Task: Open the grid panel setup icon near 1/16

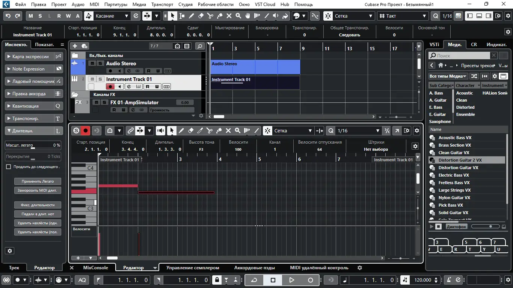Action: click(458, 16)
